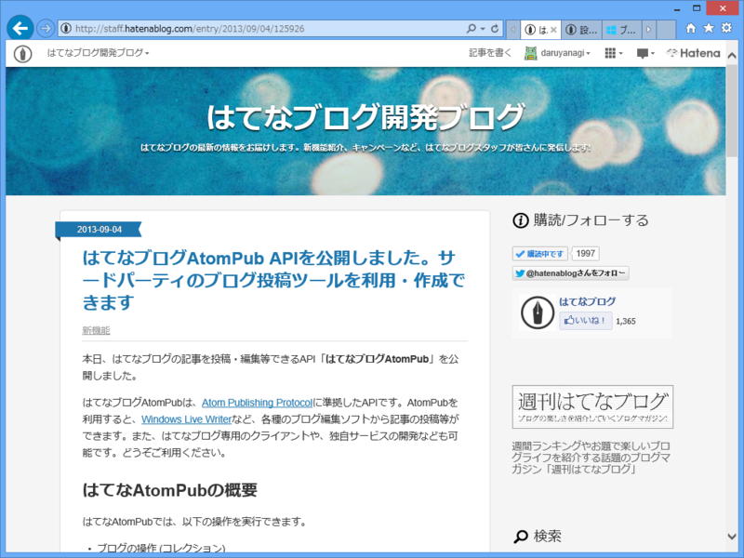Open the Windows Live Writer link

[x=187, y=419]
